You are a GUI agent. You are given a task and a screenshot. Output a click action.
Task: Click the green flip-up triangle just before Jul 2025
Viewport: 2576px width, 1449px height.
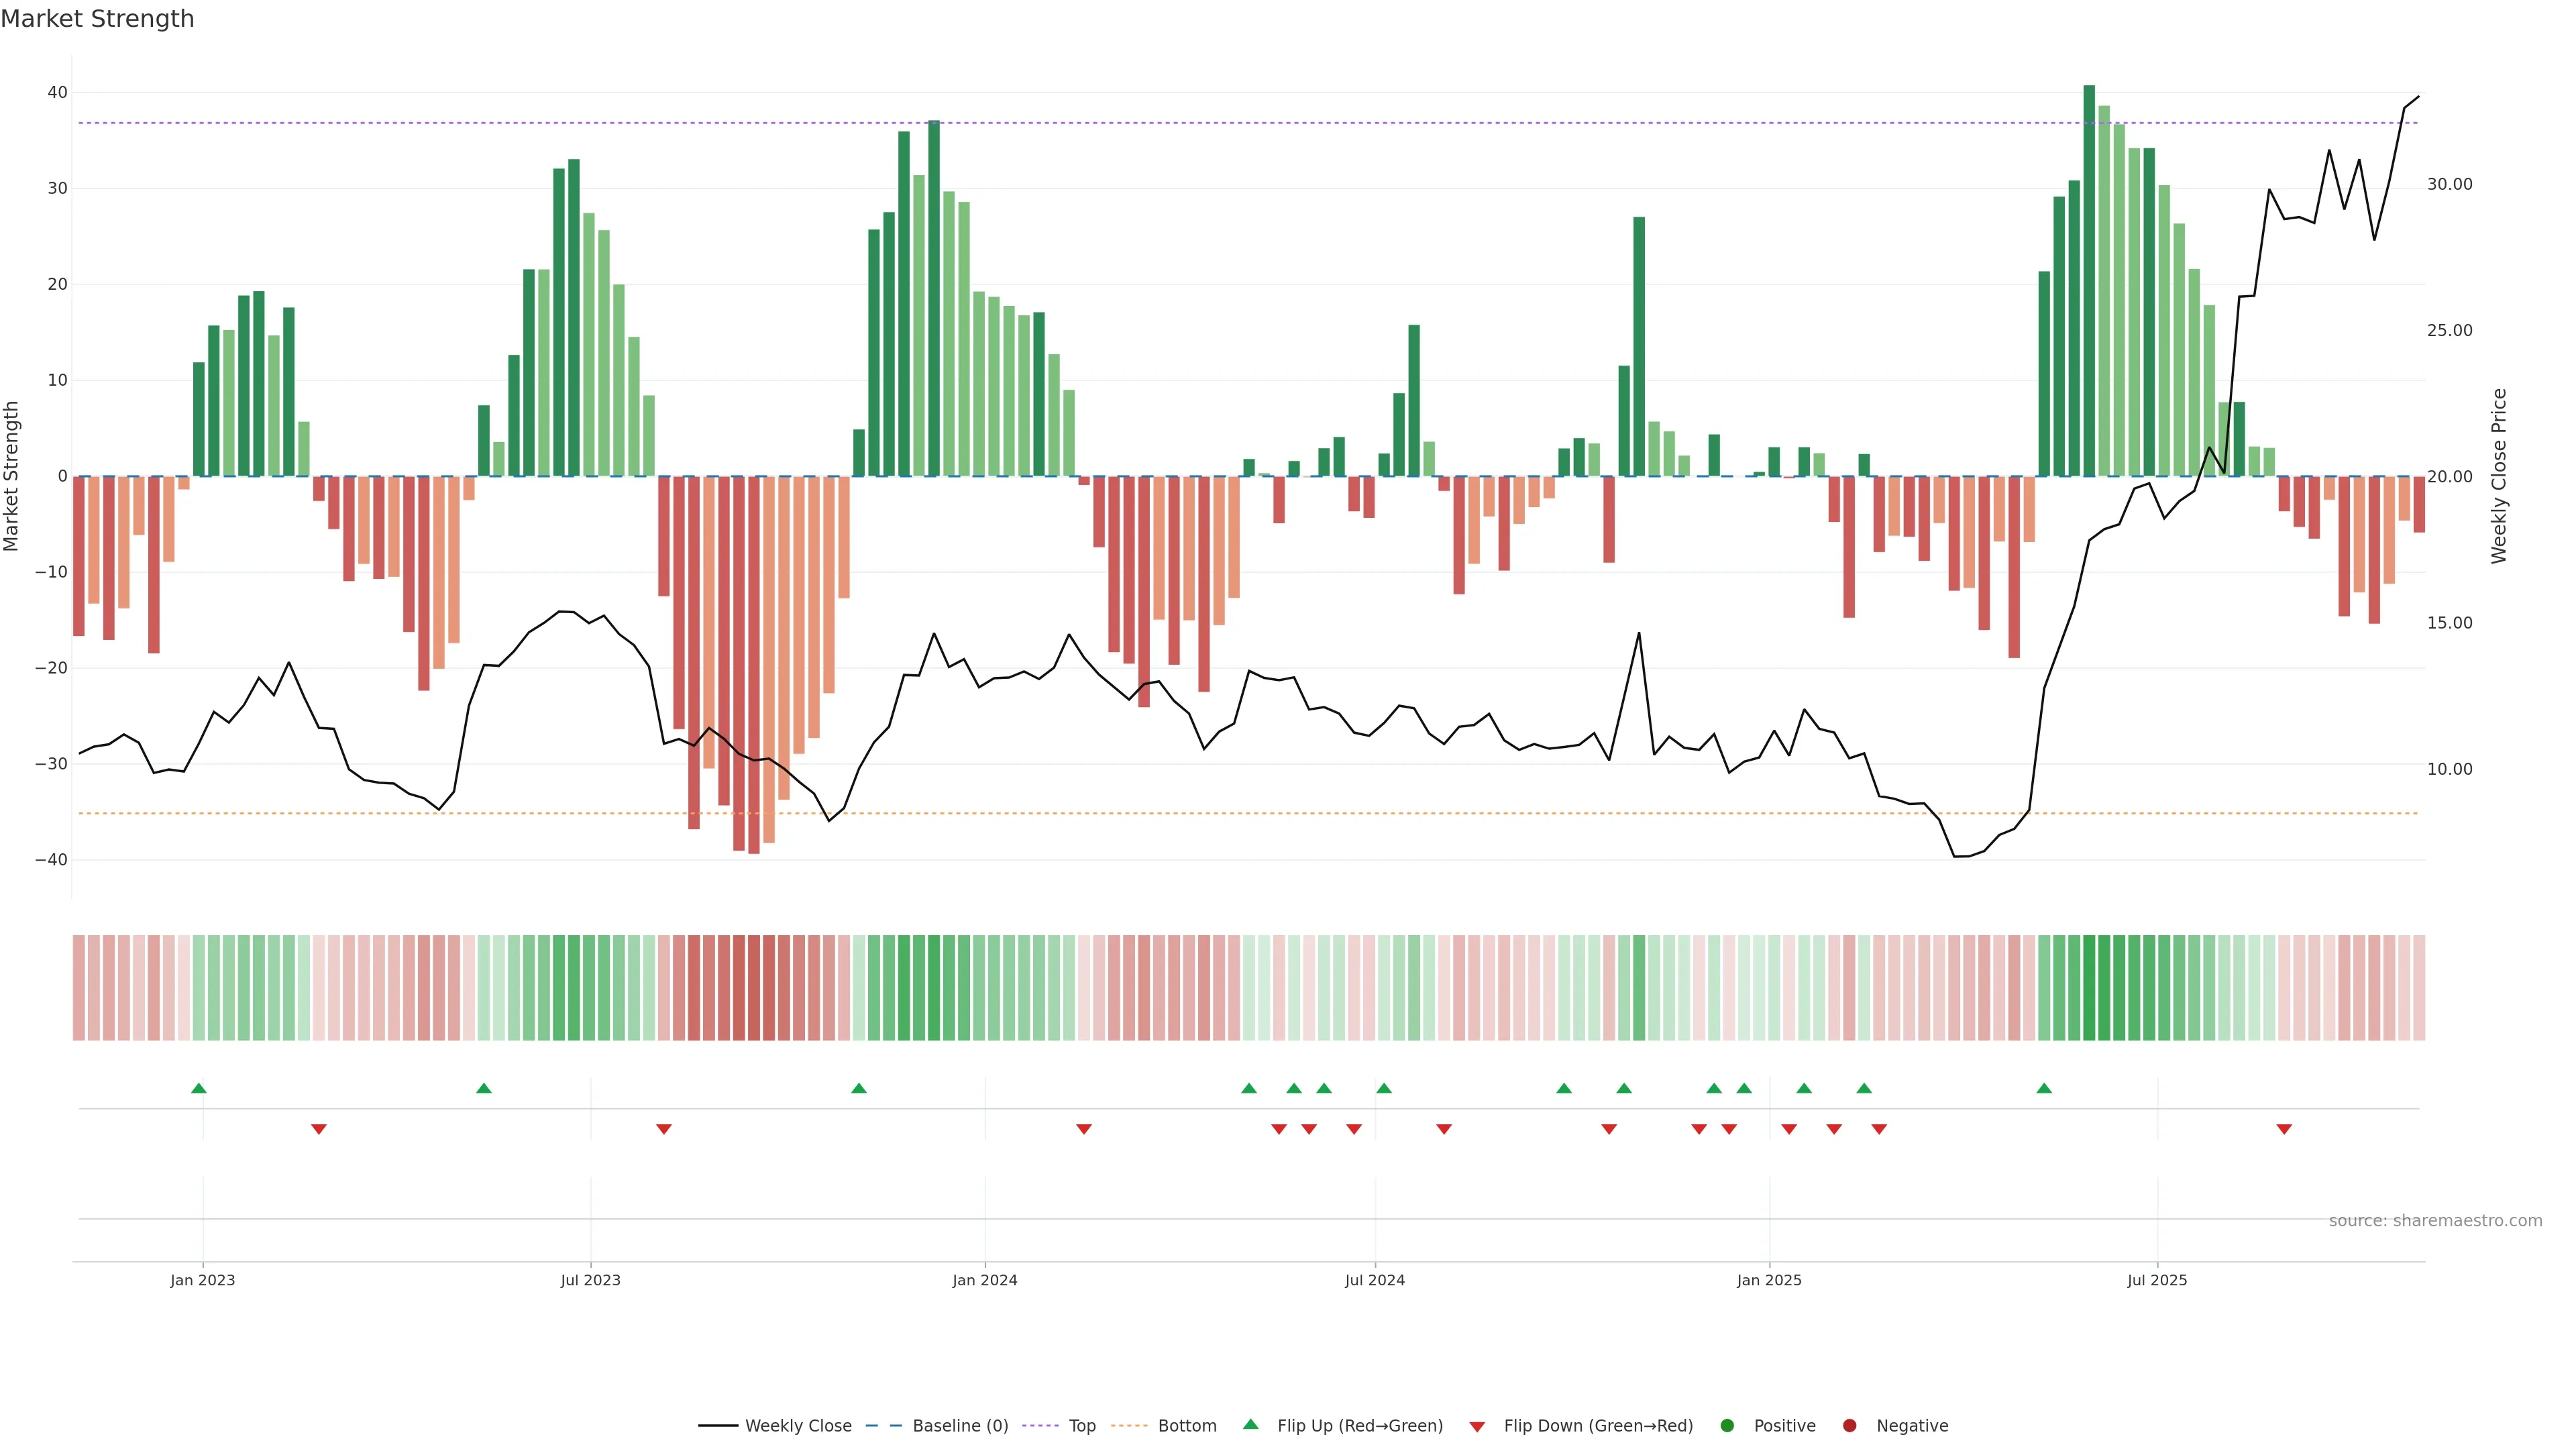click(x=2044, y=1088)
